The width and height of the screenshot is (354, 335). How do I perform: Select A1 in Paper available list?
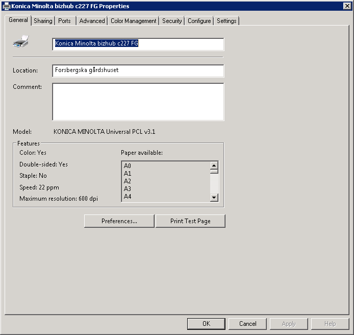128,174
